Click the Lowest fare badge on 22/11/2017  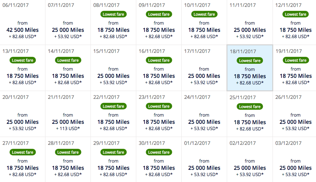pyautogui.click(x=113, y=106)
